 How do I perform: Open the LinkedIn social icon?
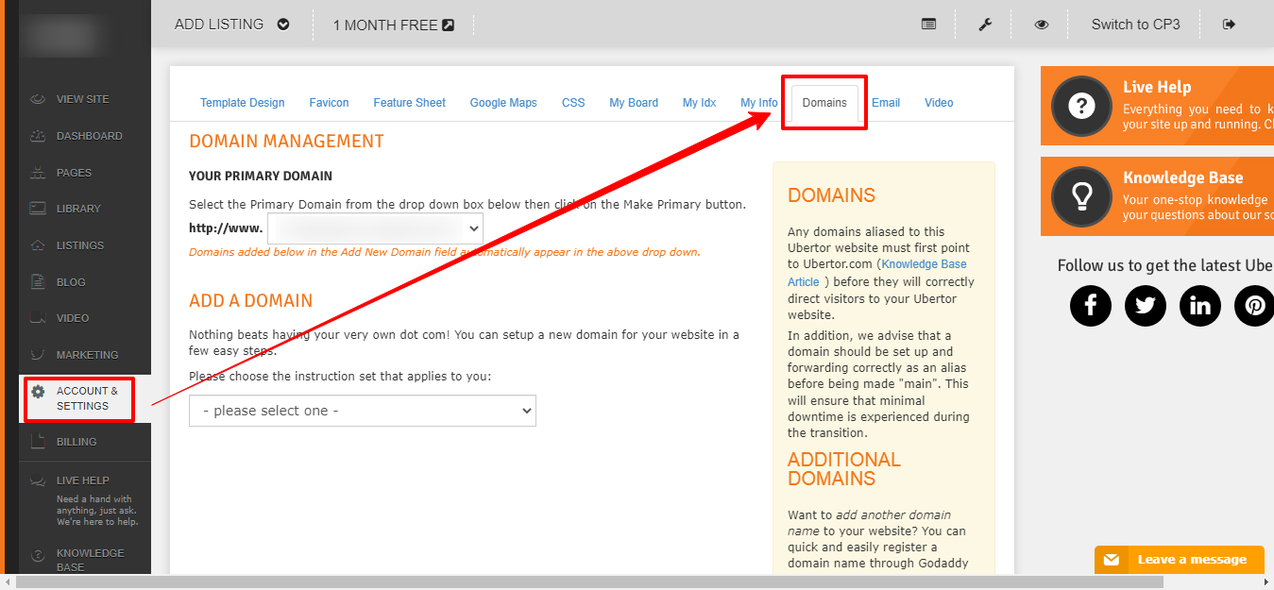coord(1200,306)
